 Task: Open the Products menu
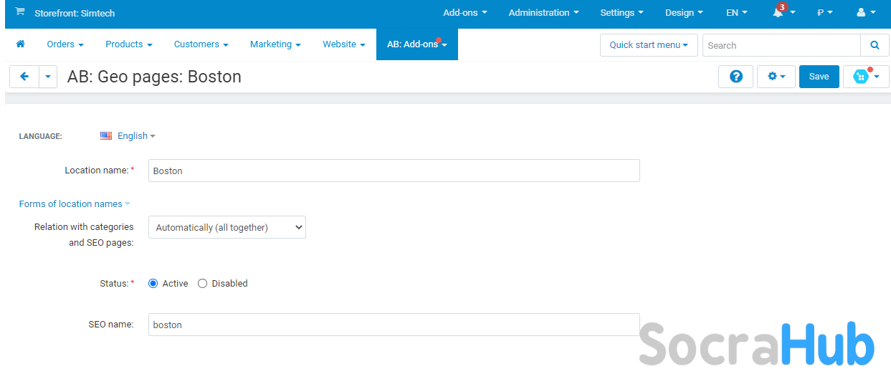click(x=128, y=44)
